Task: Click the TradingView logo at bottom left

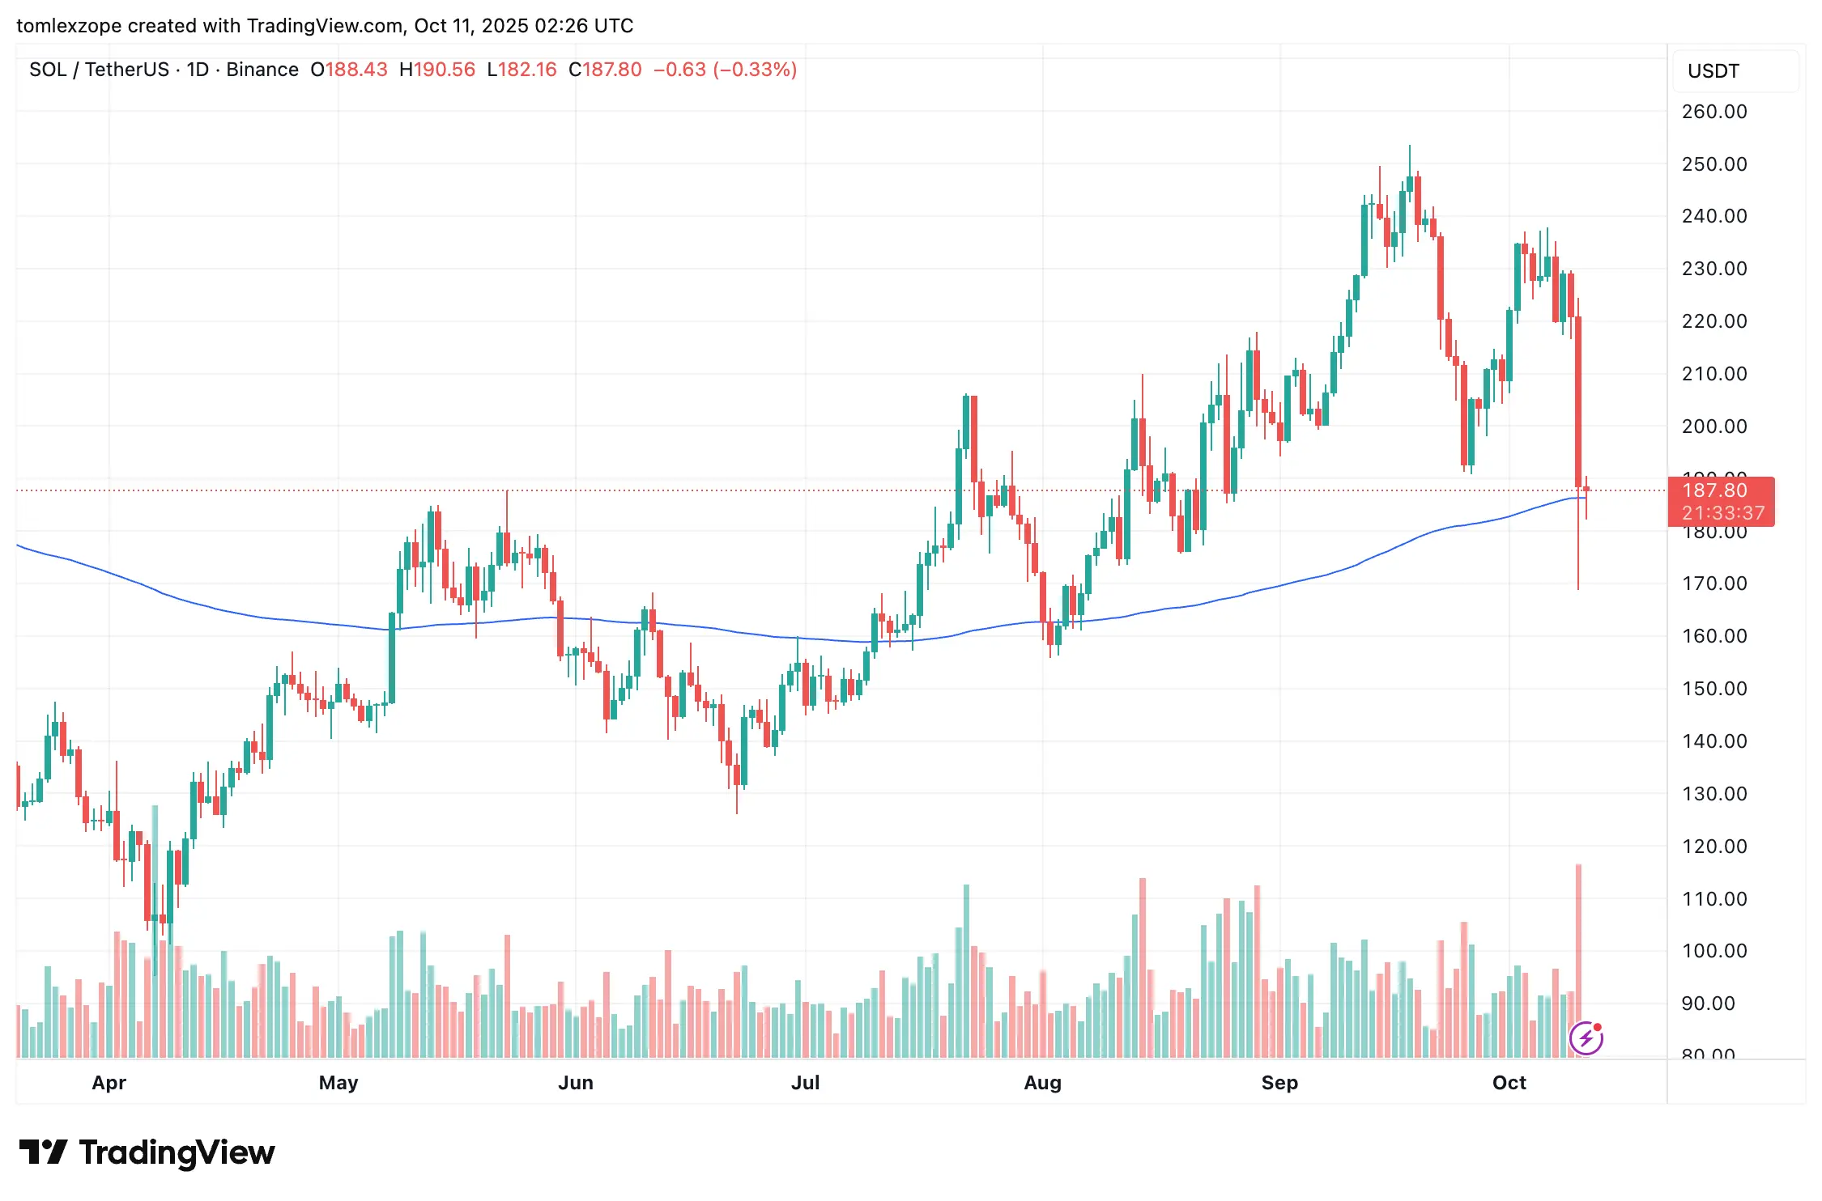Action: [x=147, y=1152]
